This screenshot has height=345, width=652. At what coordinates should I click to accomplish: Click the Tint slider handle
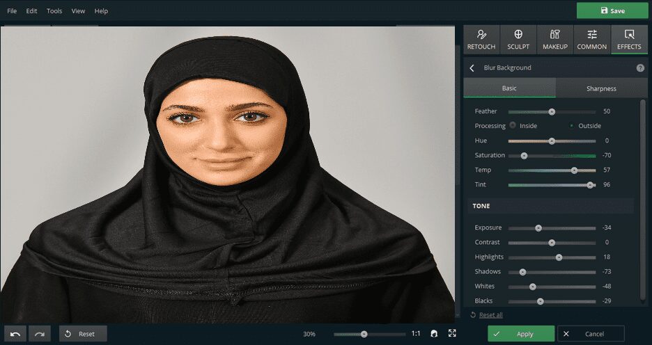tap(589, 185)
